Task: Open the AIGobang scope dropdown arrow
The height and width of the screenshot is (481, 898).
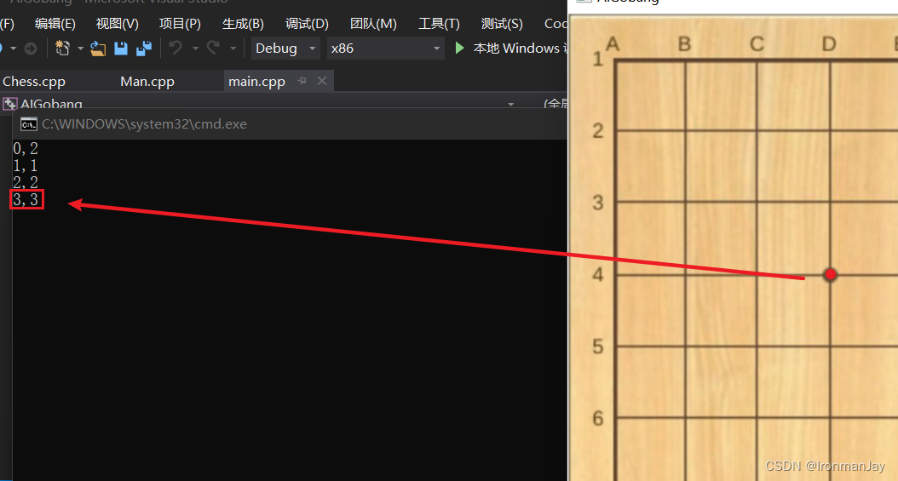Action: [510, 104]
